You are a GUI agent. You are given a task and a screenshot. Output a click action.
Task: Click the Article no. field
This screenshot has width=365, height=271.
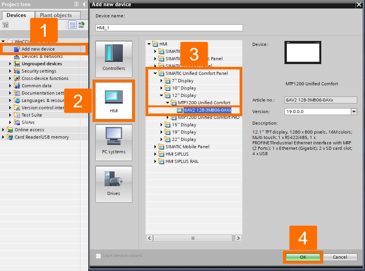click(321, 100)
